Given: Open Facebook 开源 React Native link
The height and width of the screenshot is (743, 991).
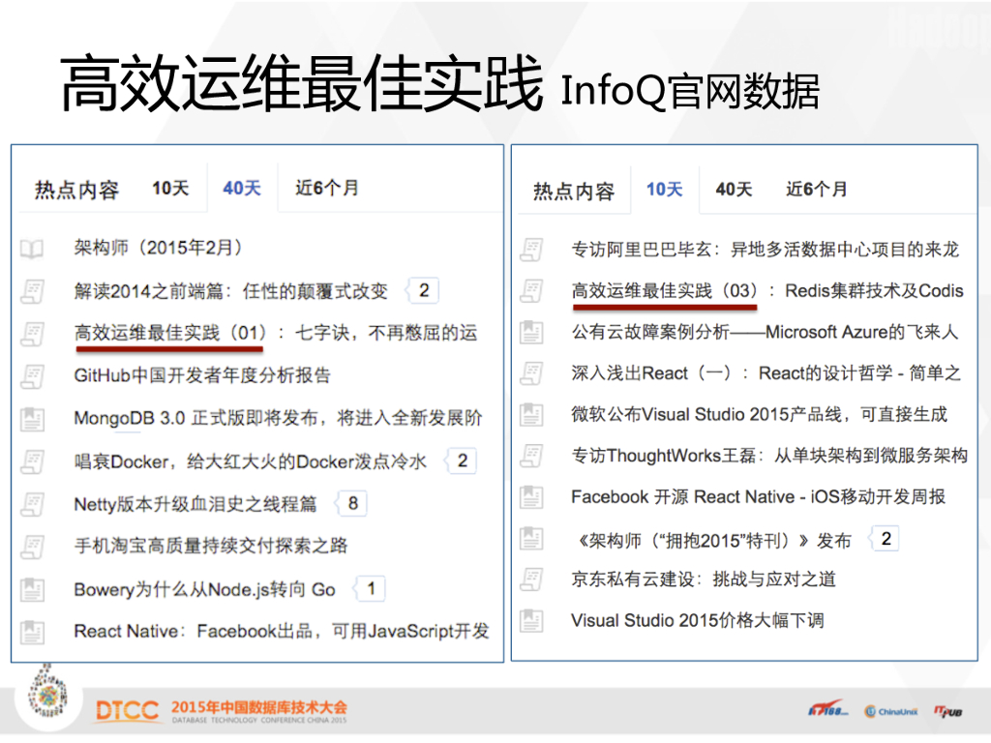Looking at the screenshot, I should [759, 497].
